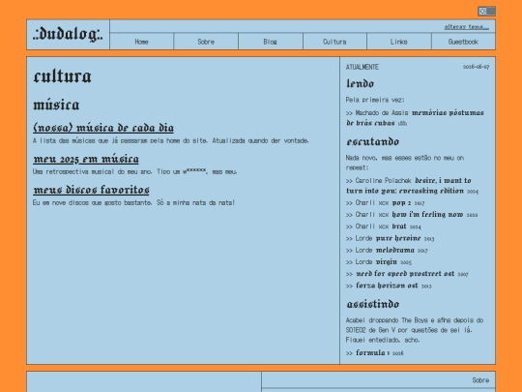
Task: Open the Sobre navigation tab
Action: pos(206,42)
